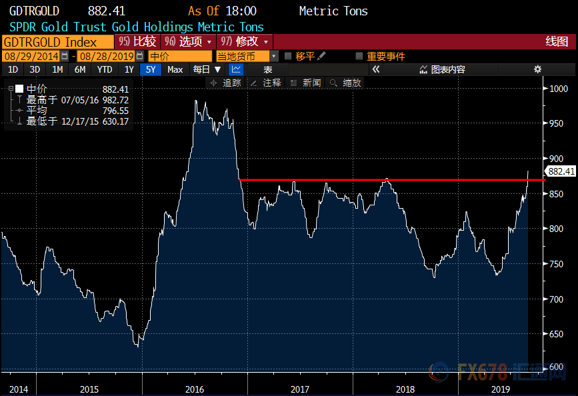Click the 950 label on price axis

556,123
